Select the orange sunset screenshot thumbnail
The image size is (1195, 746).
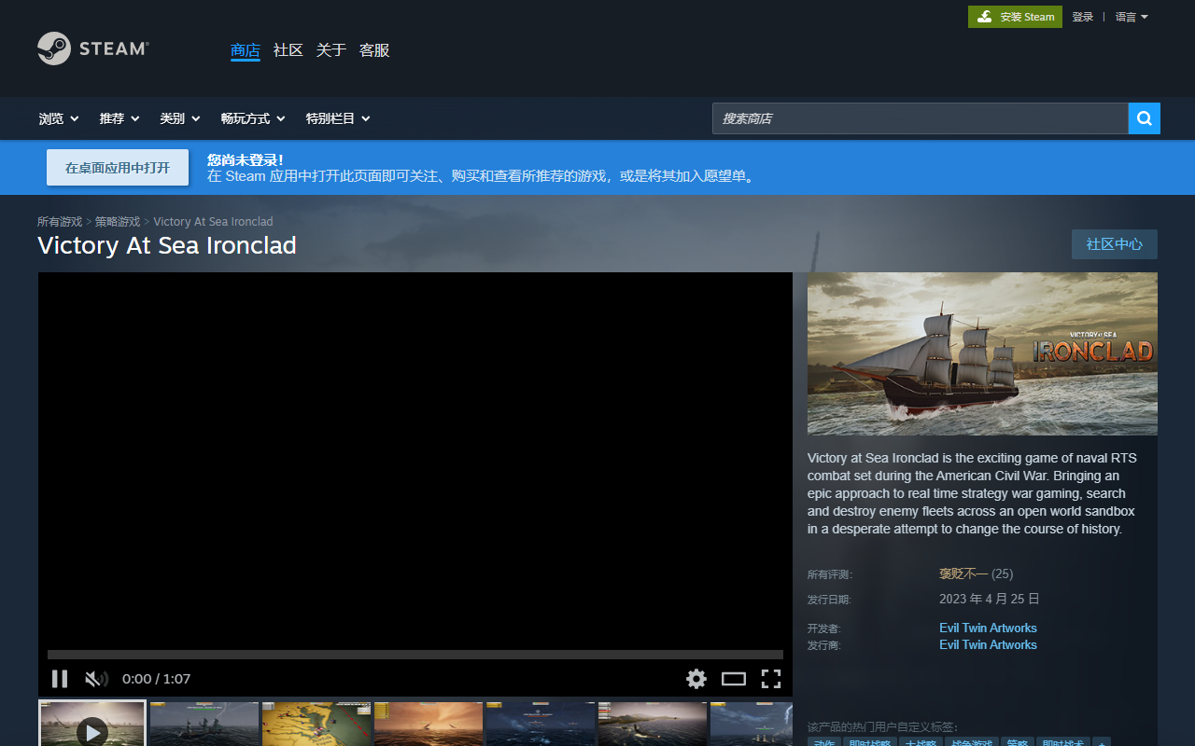point(429,724)
